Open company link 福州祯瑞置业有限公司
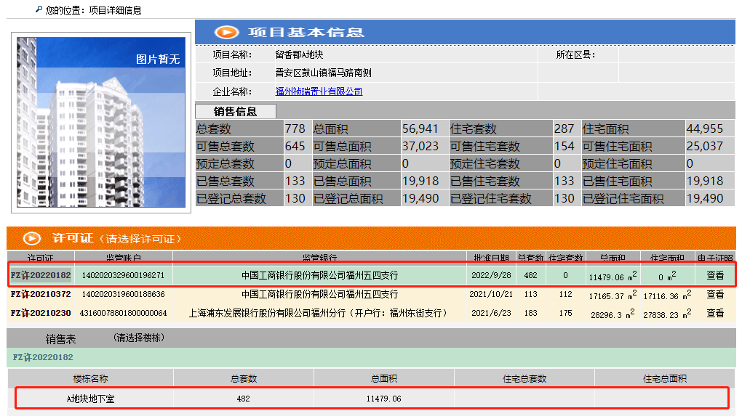750x416 pixels. (319, 91)
